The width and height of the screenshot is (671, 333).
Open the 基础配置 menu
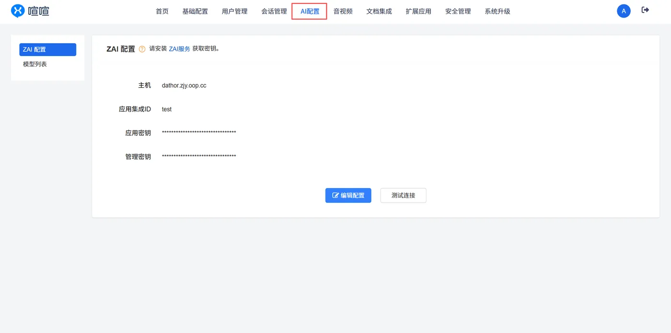(195, 11)
